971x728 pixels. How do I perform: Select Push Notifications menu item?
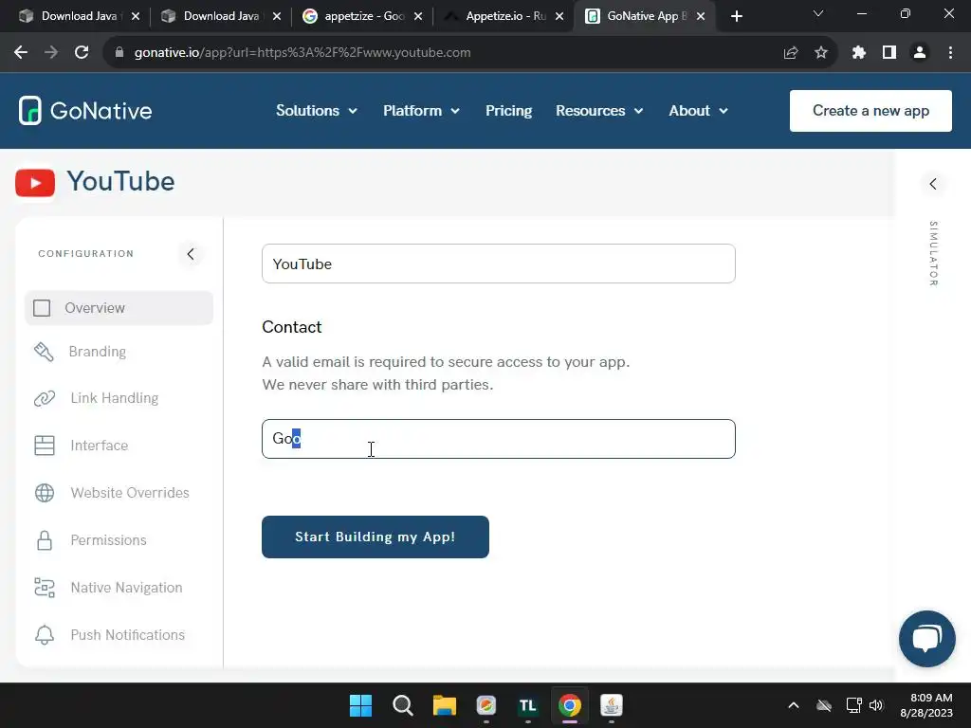(x=128, y=634)
